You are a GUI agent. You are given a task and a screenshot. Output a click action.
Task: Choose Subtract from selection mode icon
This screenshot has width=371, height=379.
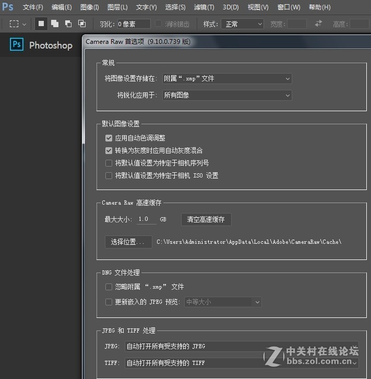click(x=68, y=23)
